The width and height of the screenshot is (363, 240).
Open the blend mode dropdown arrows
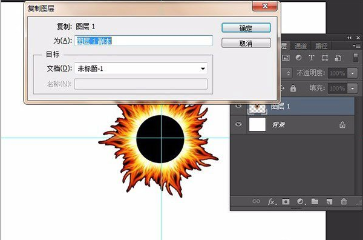point(288,73)
